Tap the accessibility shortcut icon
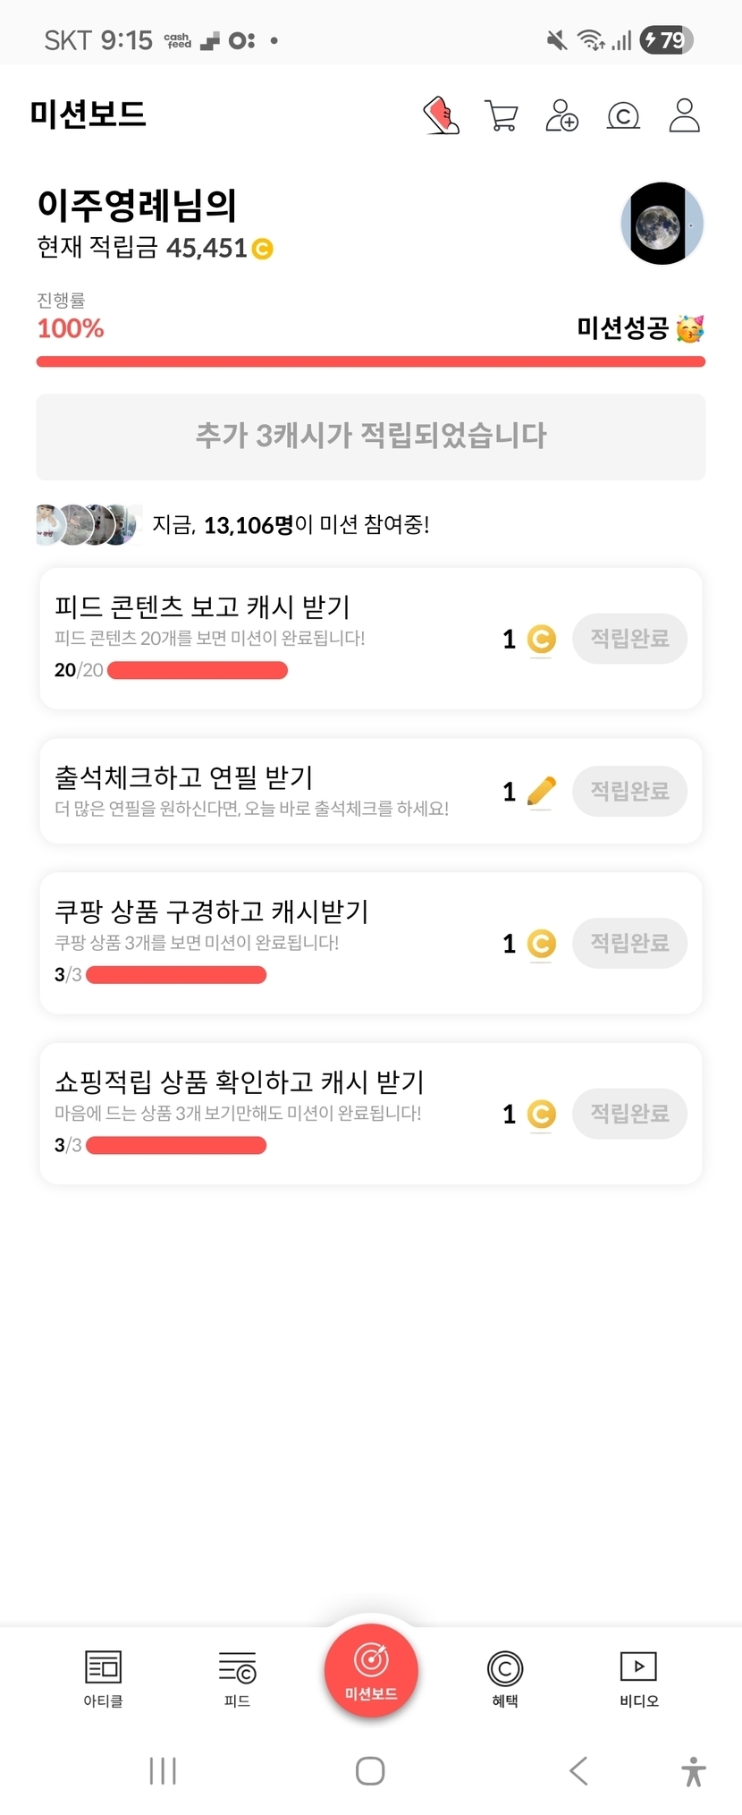Viewport: 742px width, 1815px height. (693, 1770)
